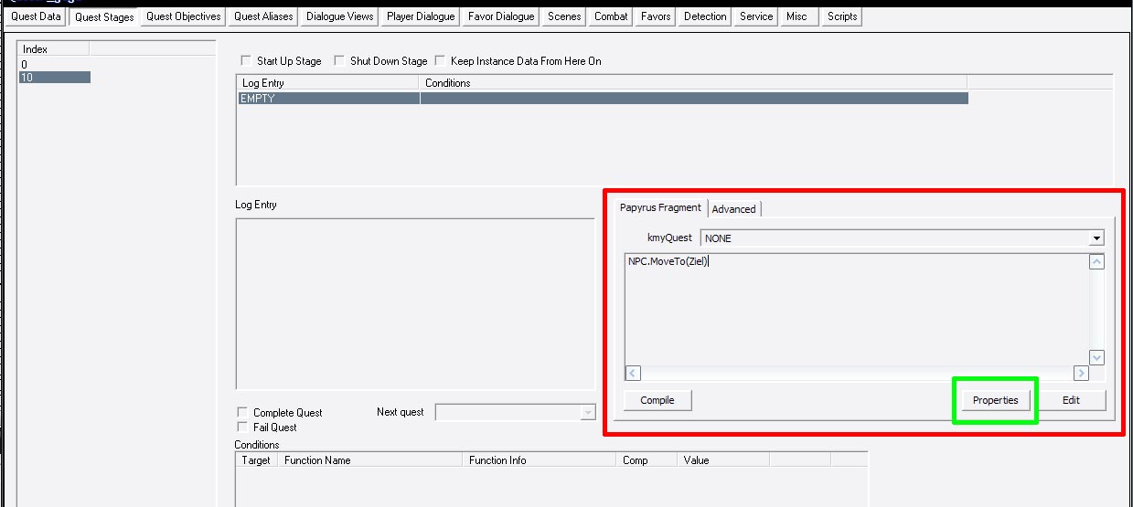Open the Dialogue Views tab

pos(339,16)
